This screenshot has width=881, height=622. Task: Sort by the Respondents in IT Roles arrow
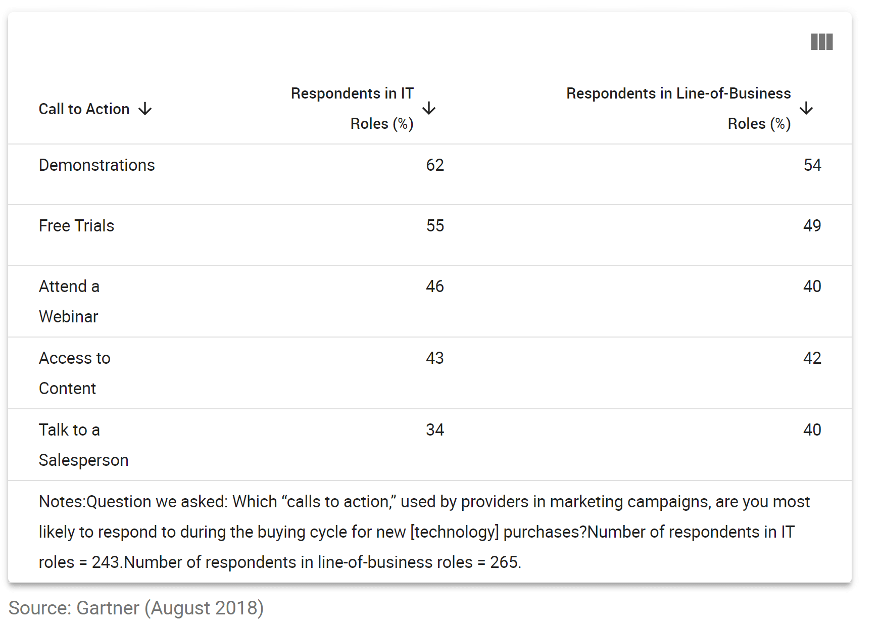(429, 108)
